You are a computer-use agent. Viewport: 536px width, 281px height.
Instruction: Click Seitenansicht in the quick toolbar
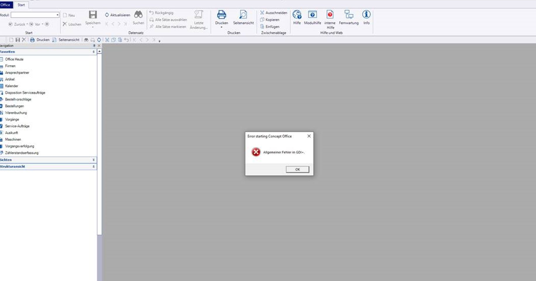point(66,40)
